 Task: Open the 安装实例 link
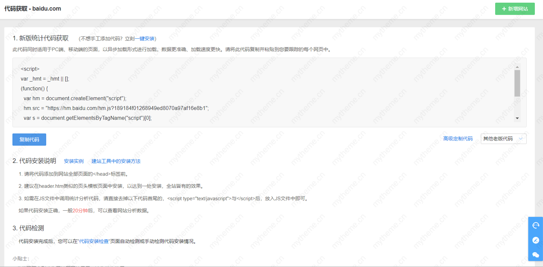click(74, 161)
